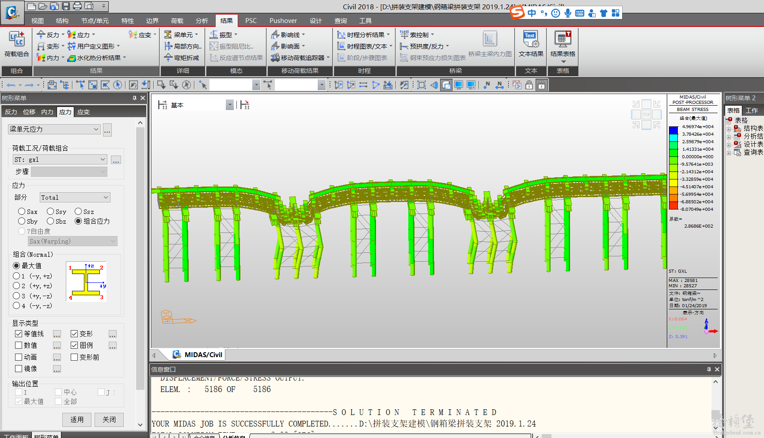Switch to the 位移 tab in tree menu
This screenshot has width=764, height=438.
click(x=29, y=112)
